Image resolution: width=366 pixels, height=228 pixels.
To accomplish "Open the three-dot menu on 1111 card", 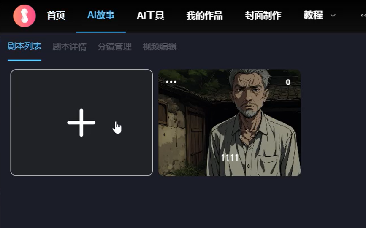I will click(171, 82).
